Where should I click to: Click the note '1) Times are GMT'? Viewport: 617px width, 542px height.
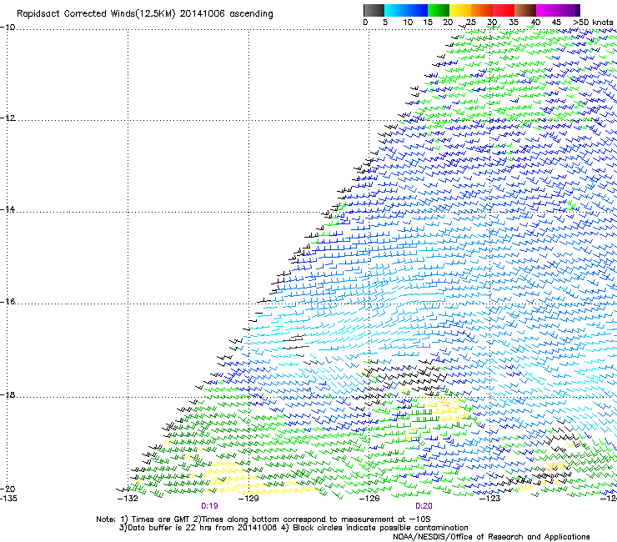(155, 519)
